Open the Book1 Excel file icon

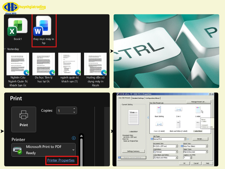pyautogui.click(x=17, y=28)
